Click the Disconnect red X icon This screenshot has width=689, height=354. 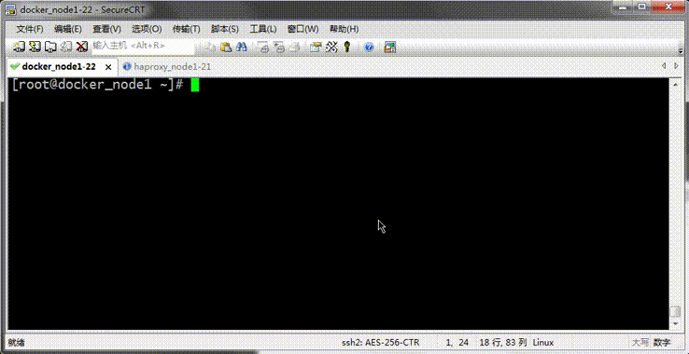point(82,47)
